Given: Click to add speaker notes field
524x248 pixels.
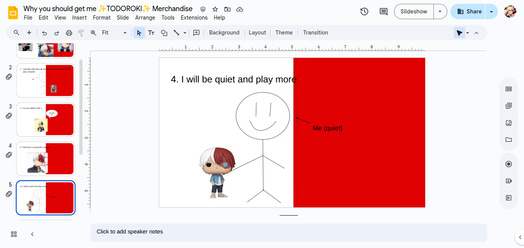Looking at the screenshot, I should (x=288, y=232).
